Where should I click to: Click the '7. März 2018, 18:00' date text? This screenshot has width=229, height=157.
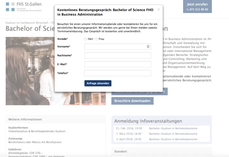[129, 134]
